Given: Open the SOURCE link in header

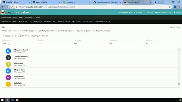Looking at the screenshot, I should pos(149,12).
